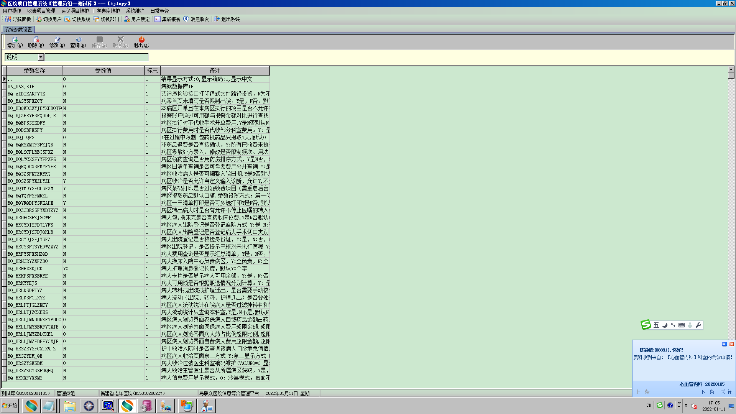Screen dimensions: 736x414
Task: Click the 参数名称 column header
Action: coord(34,71)
